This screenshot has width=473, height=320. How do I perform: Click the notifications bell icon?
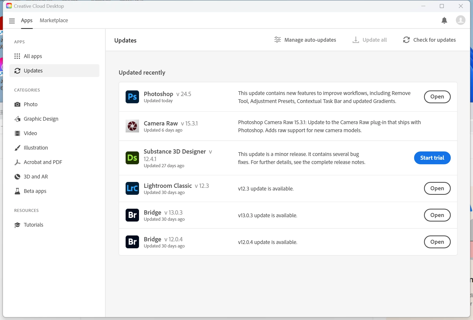444,20
